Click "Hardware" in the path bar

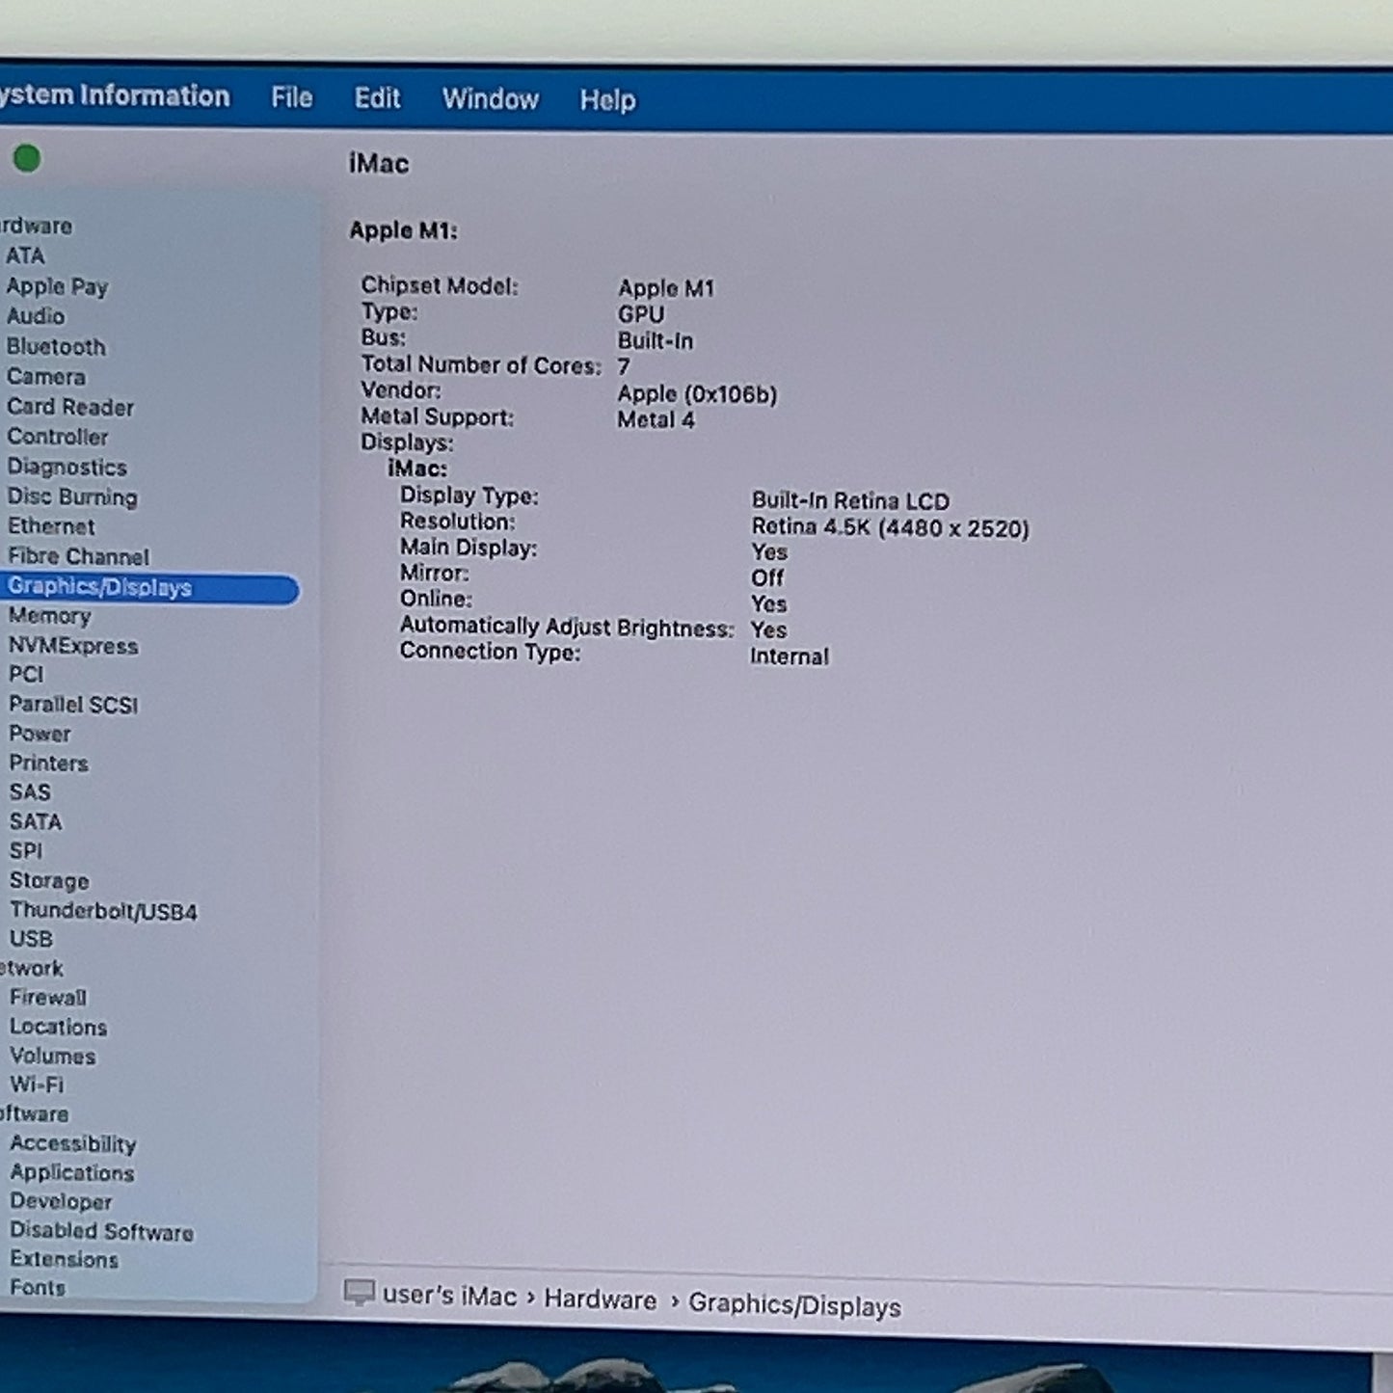[600, 1299]
